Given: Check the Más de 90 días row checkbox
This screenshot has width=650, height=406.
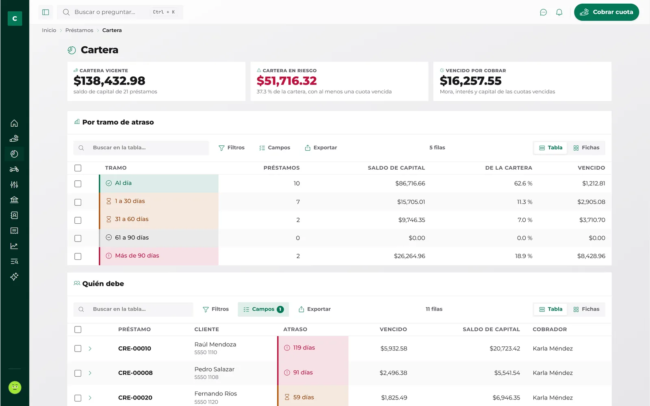Looking at the screenshot, I should [78, 257].
